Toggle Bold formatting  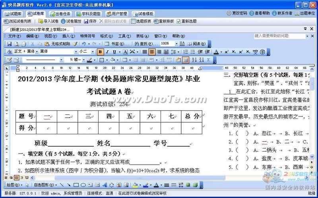[x=100, y=52]
